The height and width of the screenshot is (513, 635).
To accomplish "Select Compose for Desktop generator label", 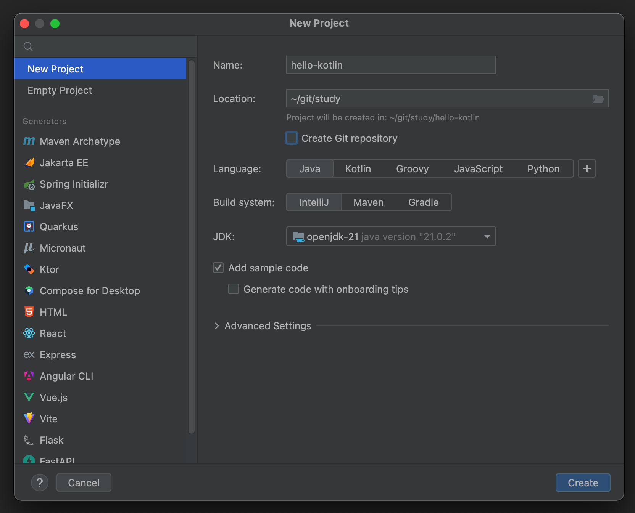I will click(90, 291).
